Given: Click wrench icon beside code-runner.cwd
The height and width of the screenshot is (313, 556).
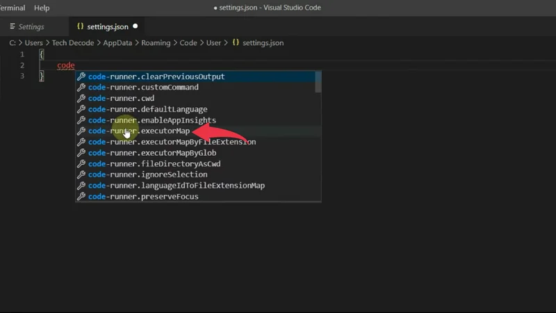Looking at the screenshot, I should pos(81,99).
